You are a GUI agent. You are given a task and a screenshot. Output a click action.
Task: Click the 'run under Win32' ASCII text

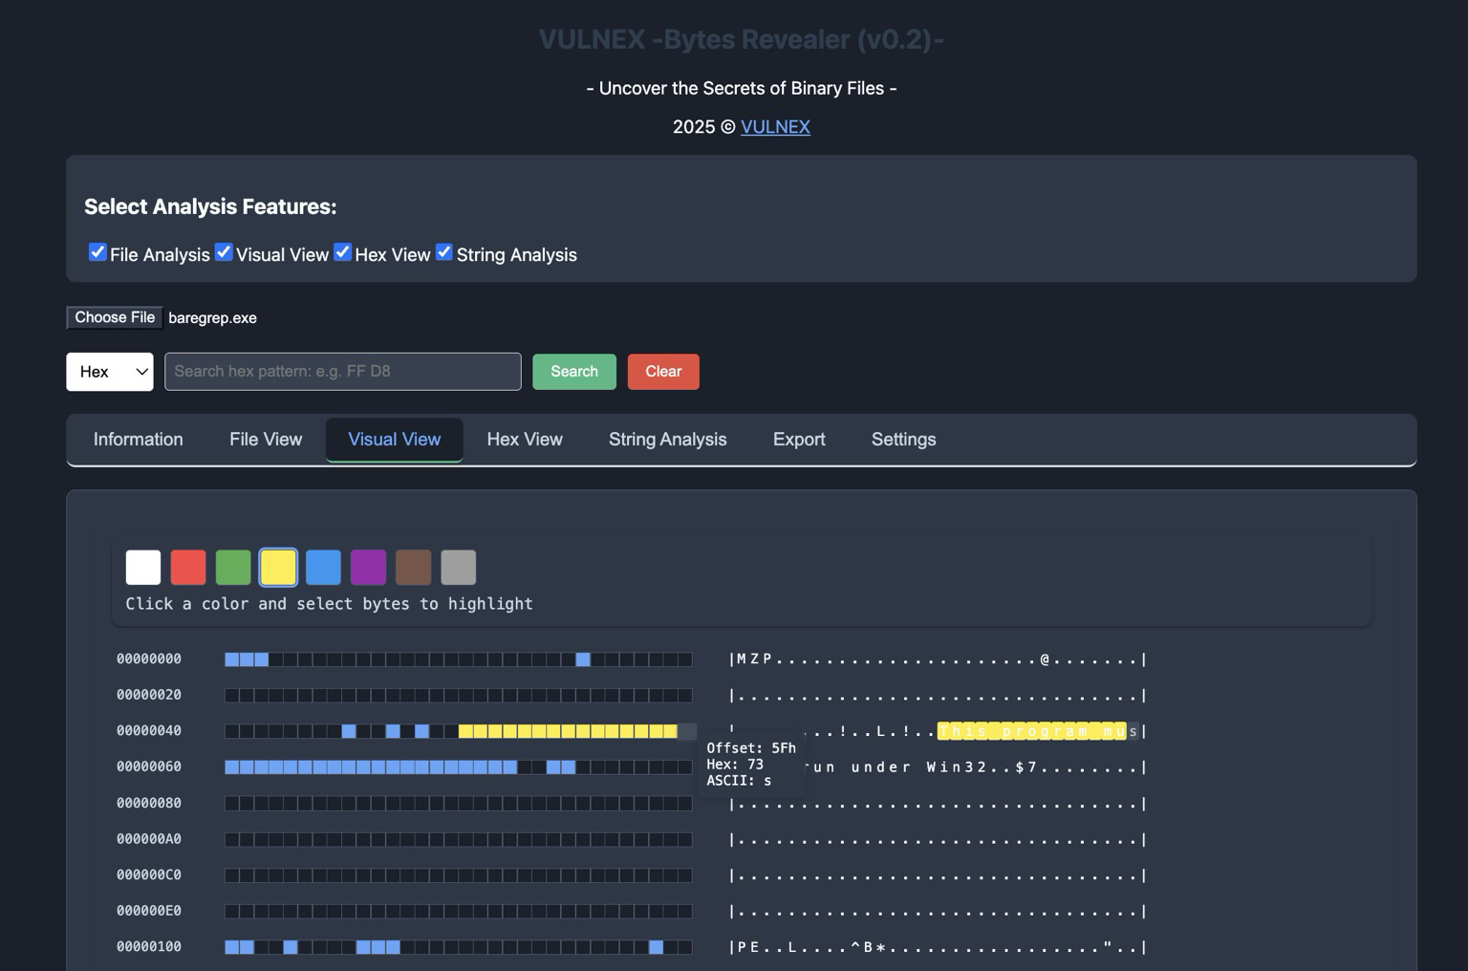pos(898,767)
